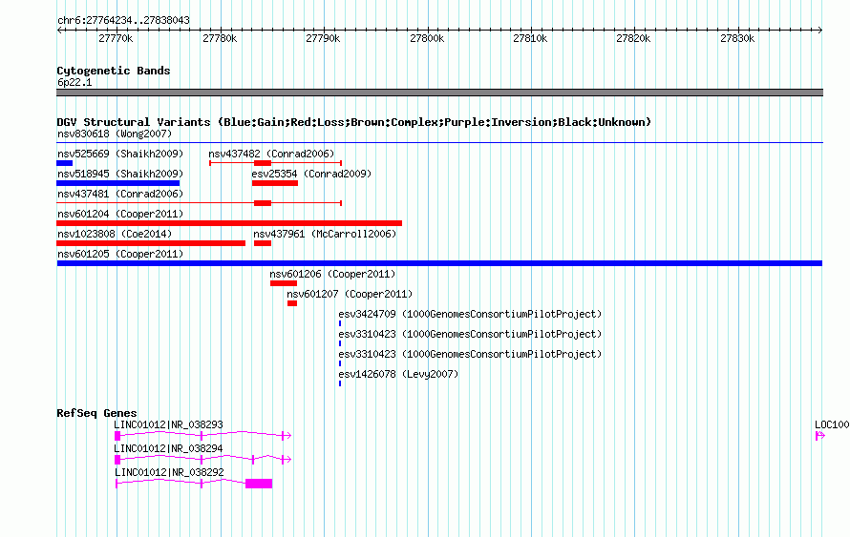850x537 pixels.
Task: Select the nsv1023808 red loss bar
Action: [x=151, y=243]
